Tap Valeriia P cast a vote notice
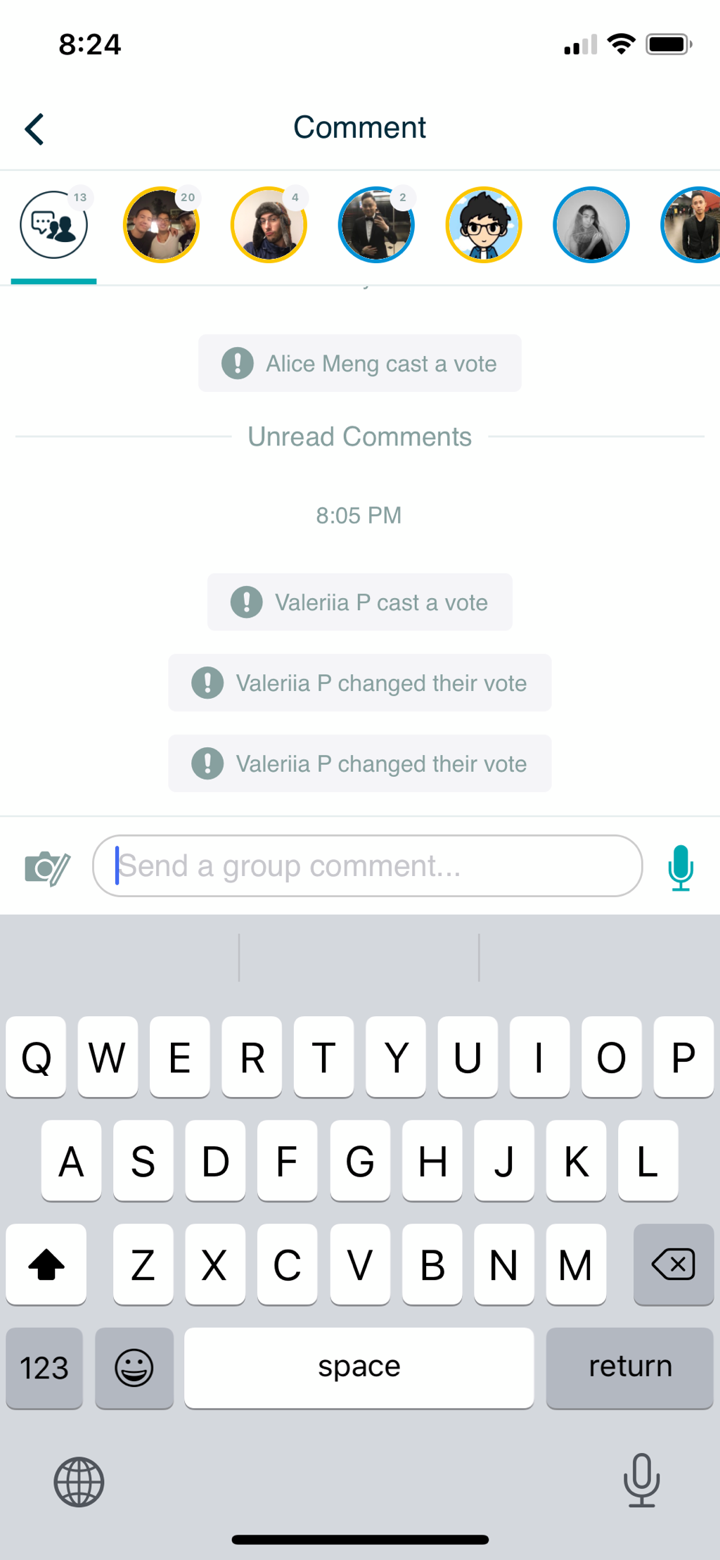 [360, 602]
